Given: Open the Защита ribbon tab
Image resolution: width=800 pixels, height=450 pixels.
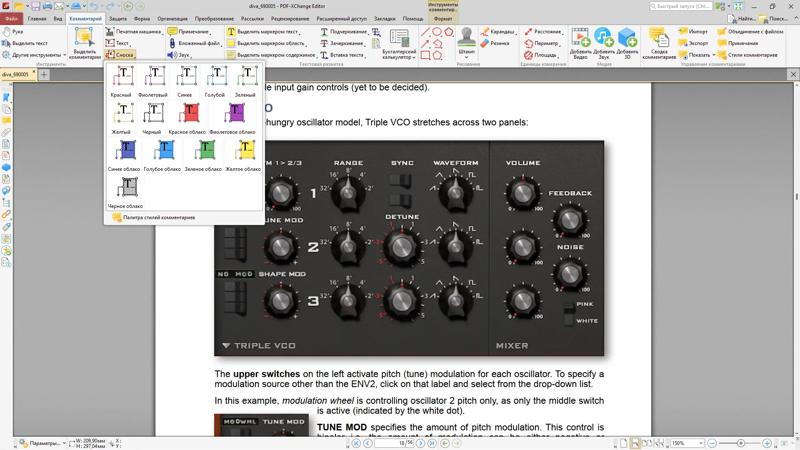Looking at the screenshot, I should click(x=118, y=19).
